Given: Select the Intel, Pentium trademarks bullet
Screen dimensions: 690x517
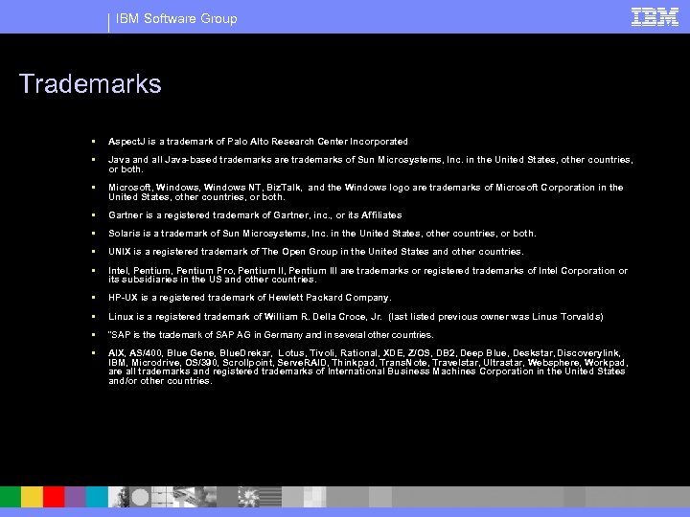Looking at the screenshot, I should (x=368, y=275).
